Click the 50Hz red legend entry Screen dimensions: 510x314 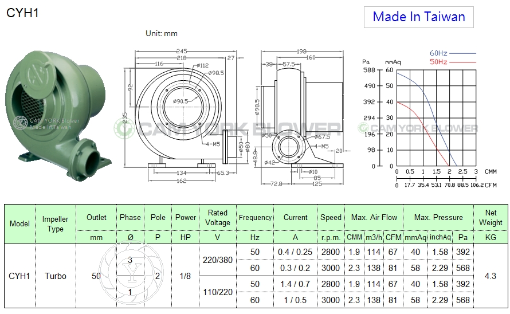[x=453, y=62]
